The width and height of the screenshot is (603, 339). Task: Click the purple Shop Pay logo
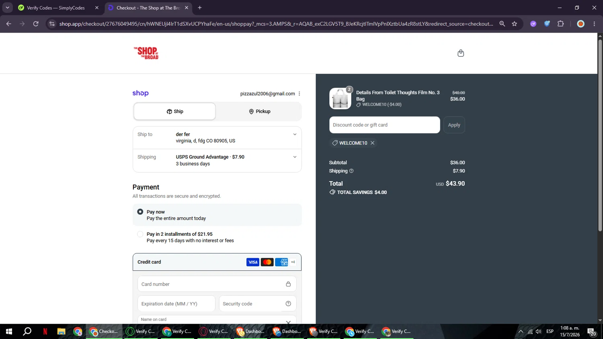tap(141, 93)
